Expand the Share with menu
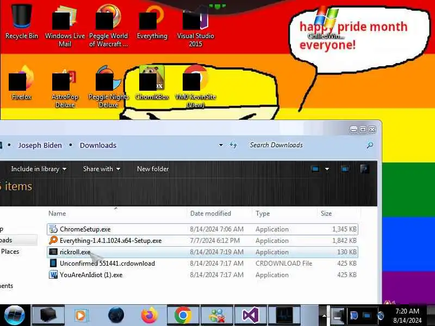 (x=102, y=169)
